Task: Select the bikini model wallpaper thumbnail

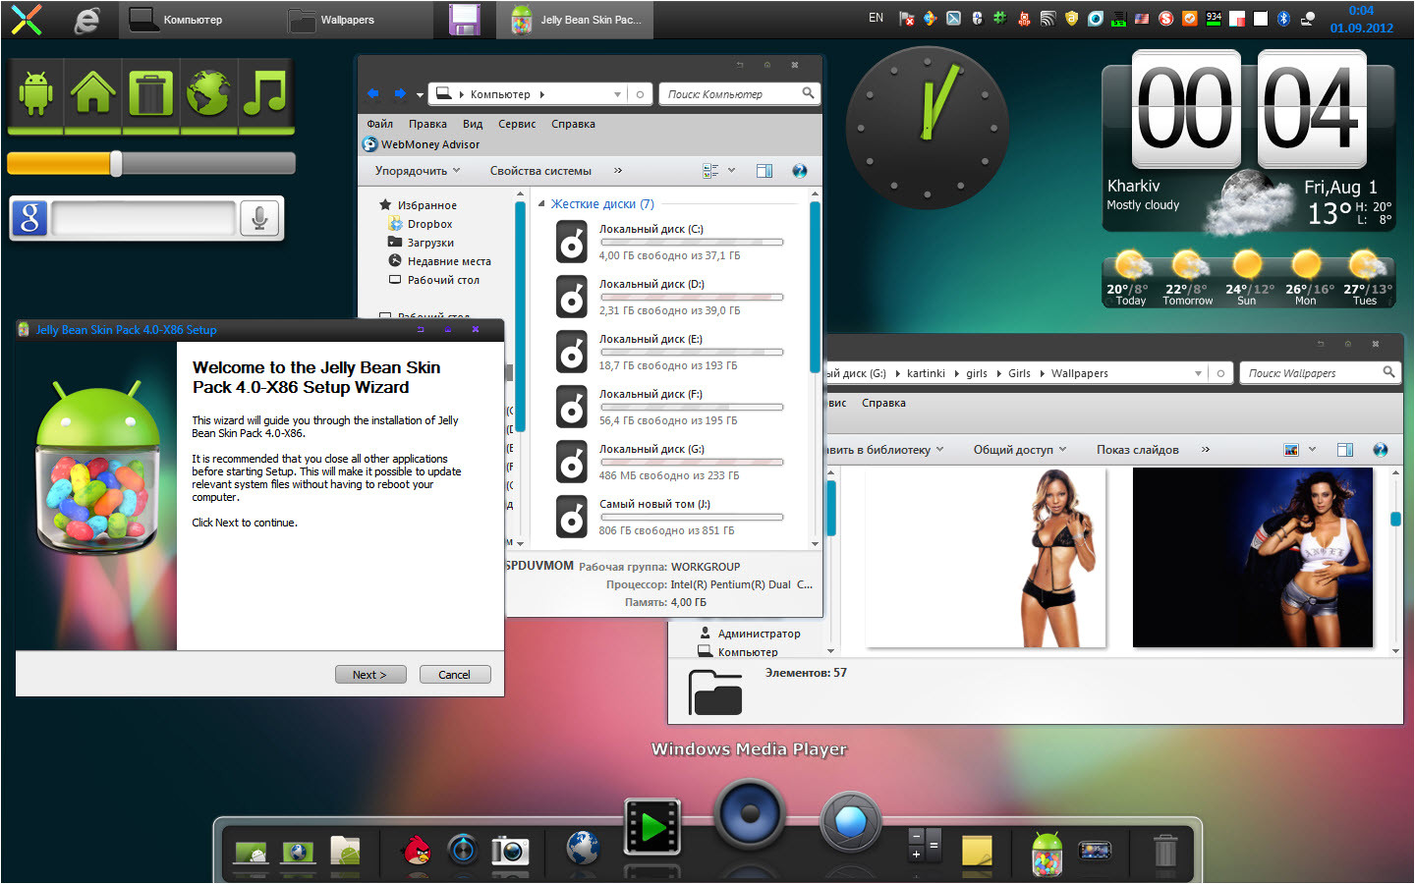Action: (x=986, y=557)
